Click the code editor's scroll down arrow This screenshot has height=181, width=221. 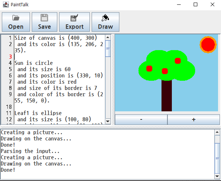click(108, 121)
